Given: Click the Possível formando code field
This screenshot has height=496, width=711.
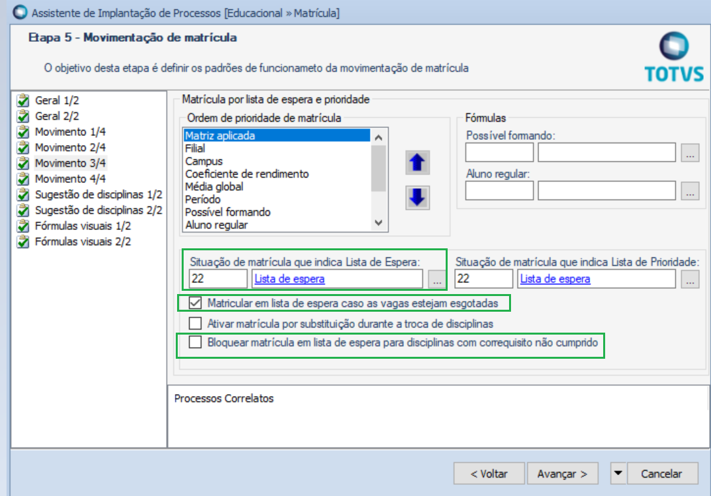Looking at the screenshot, I should 499,153.
